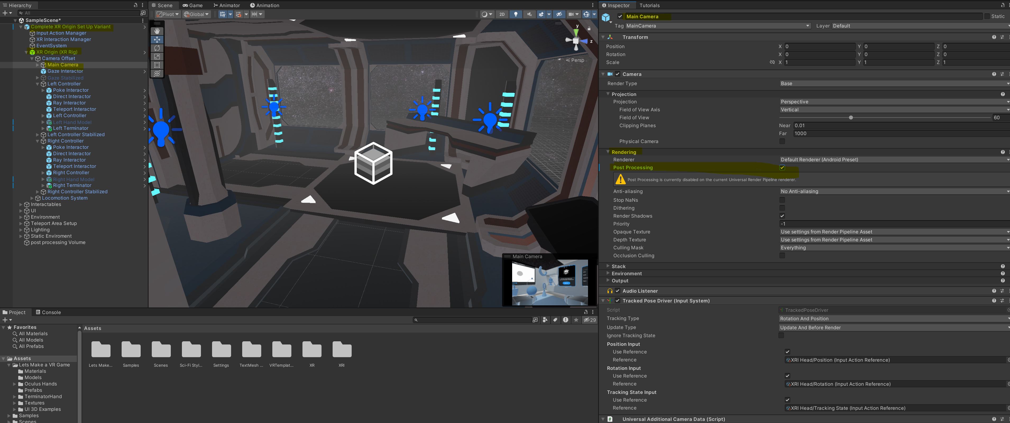
Task: Select the Hand view tool
Action: (x=157, y=31)
